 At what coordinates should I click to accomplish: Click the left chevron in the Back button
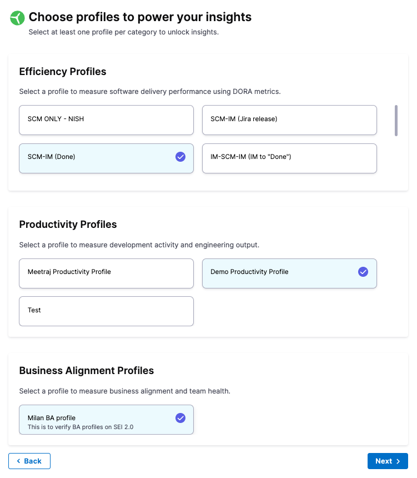pyautogui.click(x=18, y=461)
